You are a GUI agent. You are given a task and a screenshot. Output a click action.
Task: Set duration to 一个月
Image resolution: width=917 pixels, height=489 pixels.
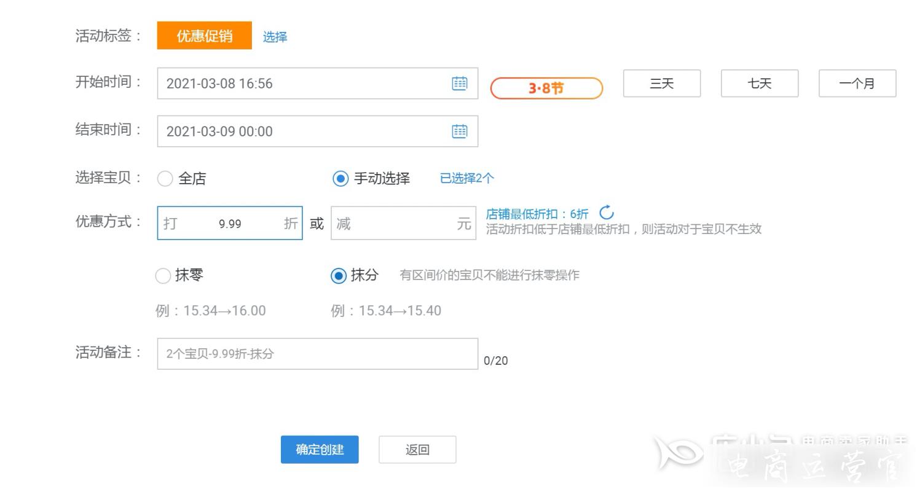(857, 84)
